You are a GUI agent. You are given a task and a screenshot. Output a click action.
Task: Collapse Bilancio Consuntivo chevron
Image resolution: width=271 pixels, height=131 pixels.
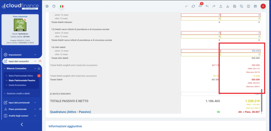[35, 68]
